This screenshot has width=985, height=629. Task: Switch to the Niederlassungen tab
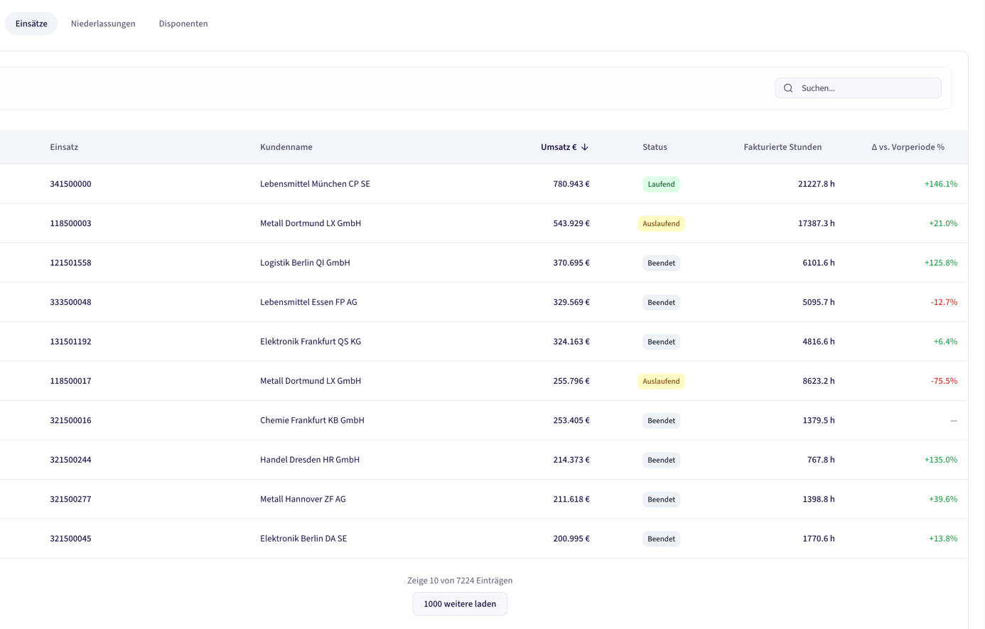coord(103,23)
